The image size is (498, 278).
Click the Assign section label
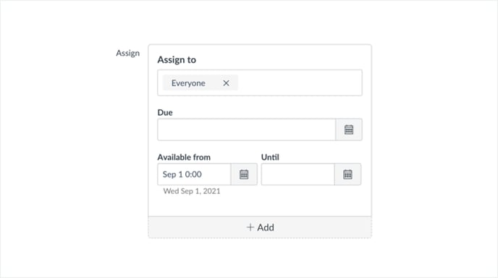tap(127, 53)
